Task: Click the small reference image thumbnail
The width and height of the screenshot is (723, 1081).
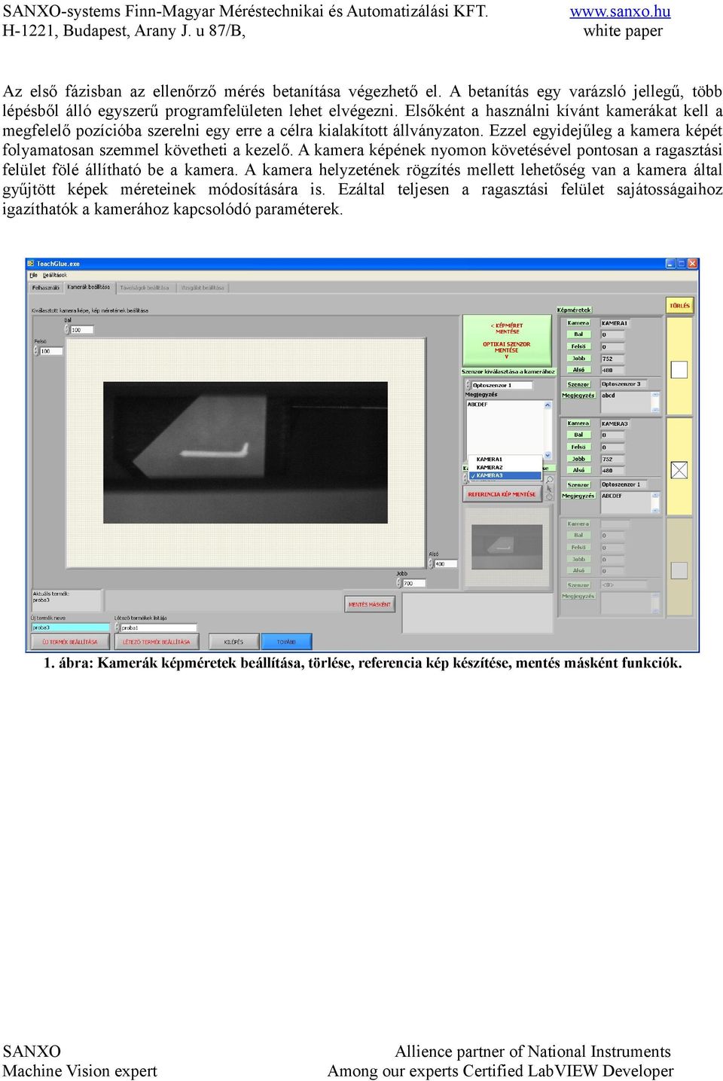Action: click(507, 546)
